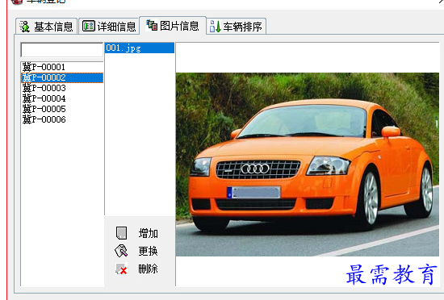Screen dimensions: 444x300
Task: Select vehicle 冀P-00001 in the list
Action: click(x=62, y=67)
